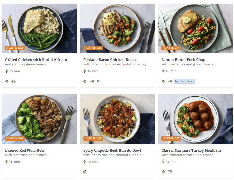The height and width of the screenshot is (180, 234).
Task: Click the icon right of apple on Turkey Meatballs card
Action: [x=170, y=172]
